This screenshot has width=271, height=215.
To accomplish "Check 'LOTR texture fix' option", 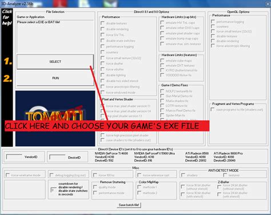I will [162, 105].
